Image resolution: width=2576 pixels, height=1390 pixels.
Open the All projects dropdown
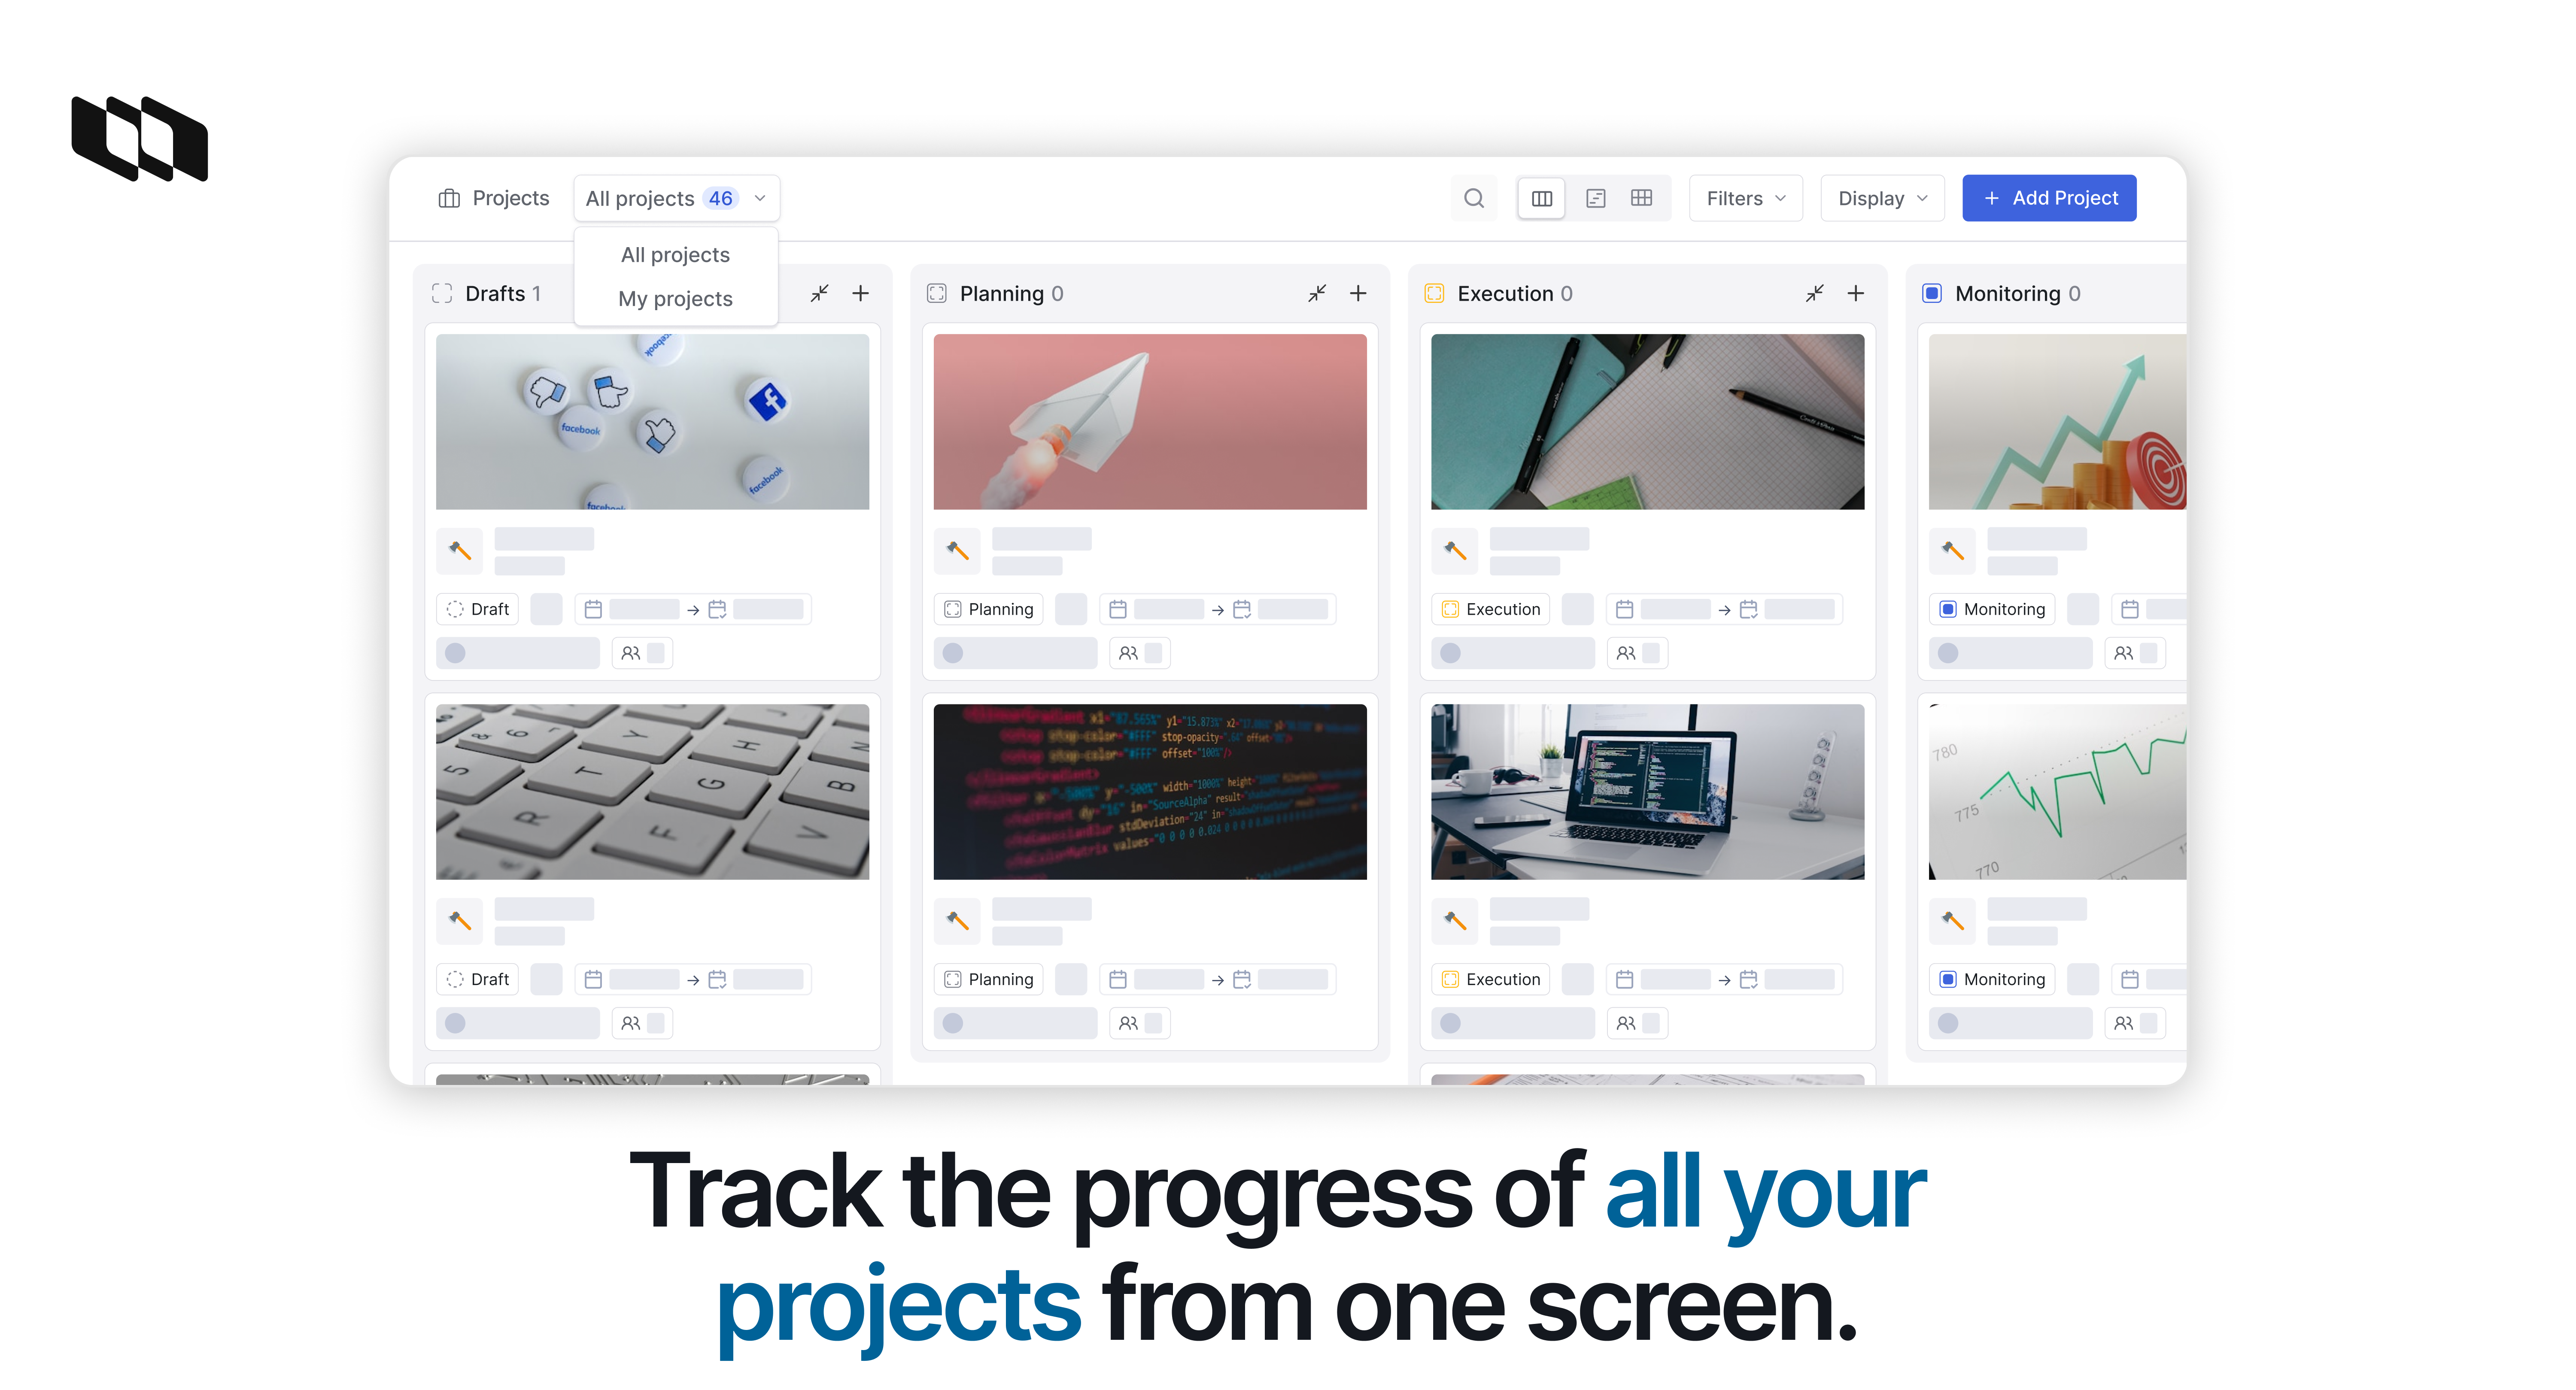[x=676, y=198]
